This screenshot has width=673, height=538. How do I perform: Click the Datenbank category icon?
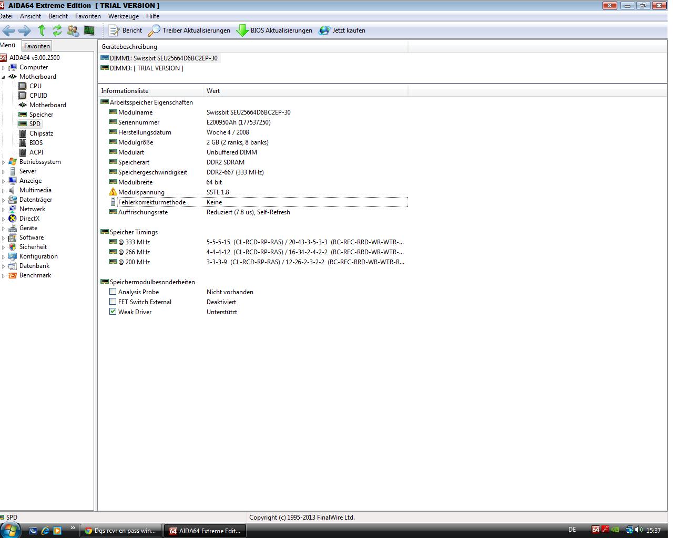[x=13, y=266]
